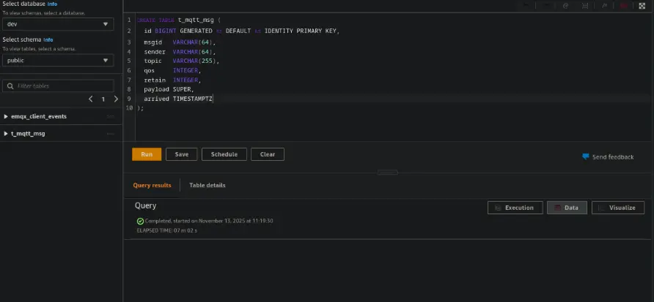Viewport: 654px width, 302px height.
Task: Click the pane resize handle below editor
Action: pyautogui.click(x=388, y=173)
